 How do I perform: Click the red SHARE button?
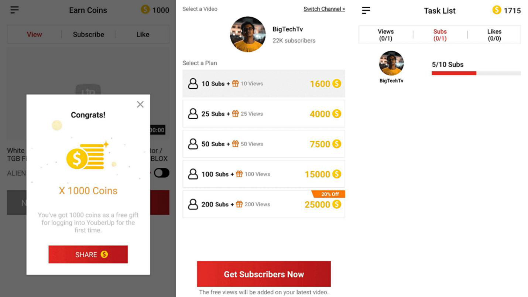coord(88,255)
